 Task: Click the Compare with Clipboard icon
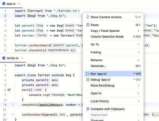[x=88, y=109]
